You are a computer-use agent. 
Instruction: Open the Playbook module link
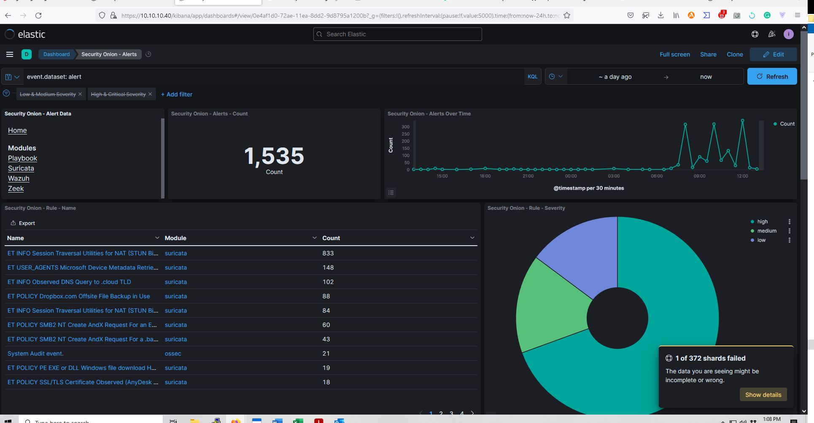(x=22, y=158)
